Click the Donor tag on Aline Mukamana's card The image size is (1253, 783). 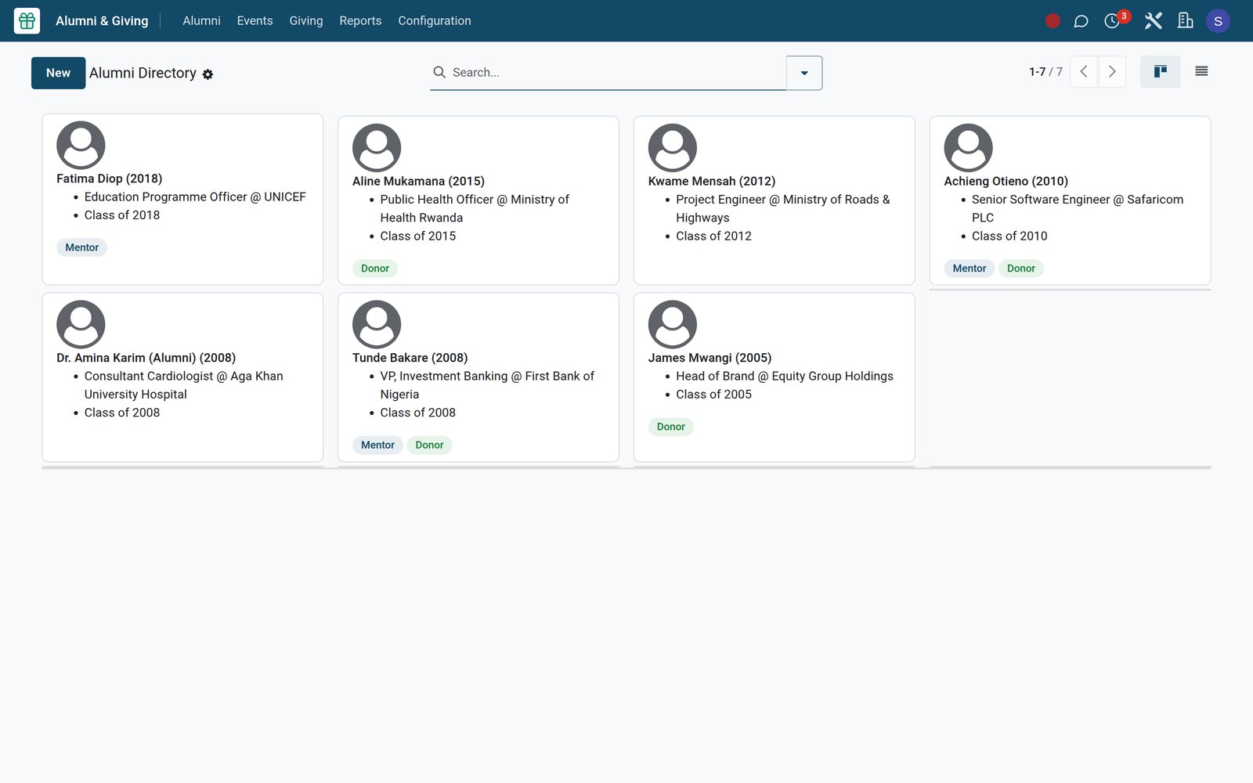point(375,269)
